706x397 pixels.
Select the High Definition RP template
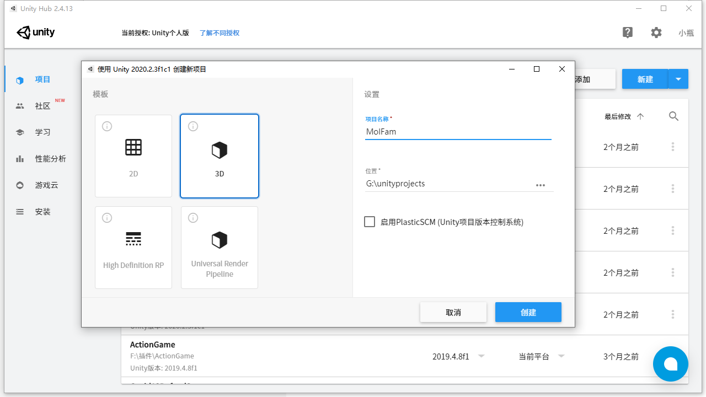133,248
